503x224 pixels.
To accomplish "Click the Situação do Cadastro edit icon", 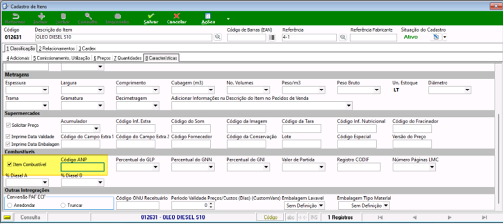I will pyautogui.click(x=436, y=37).
